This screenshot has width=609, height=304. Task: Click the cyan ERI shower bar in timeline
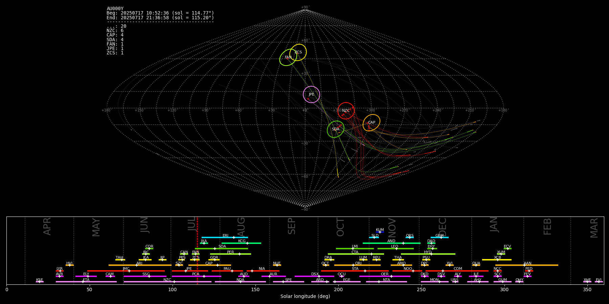pyautogui.click(x=225, y=237)
